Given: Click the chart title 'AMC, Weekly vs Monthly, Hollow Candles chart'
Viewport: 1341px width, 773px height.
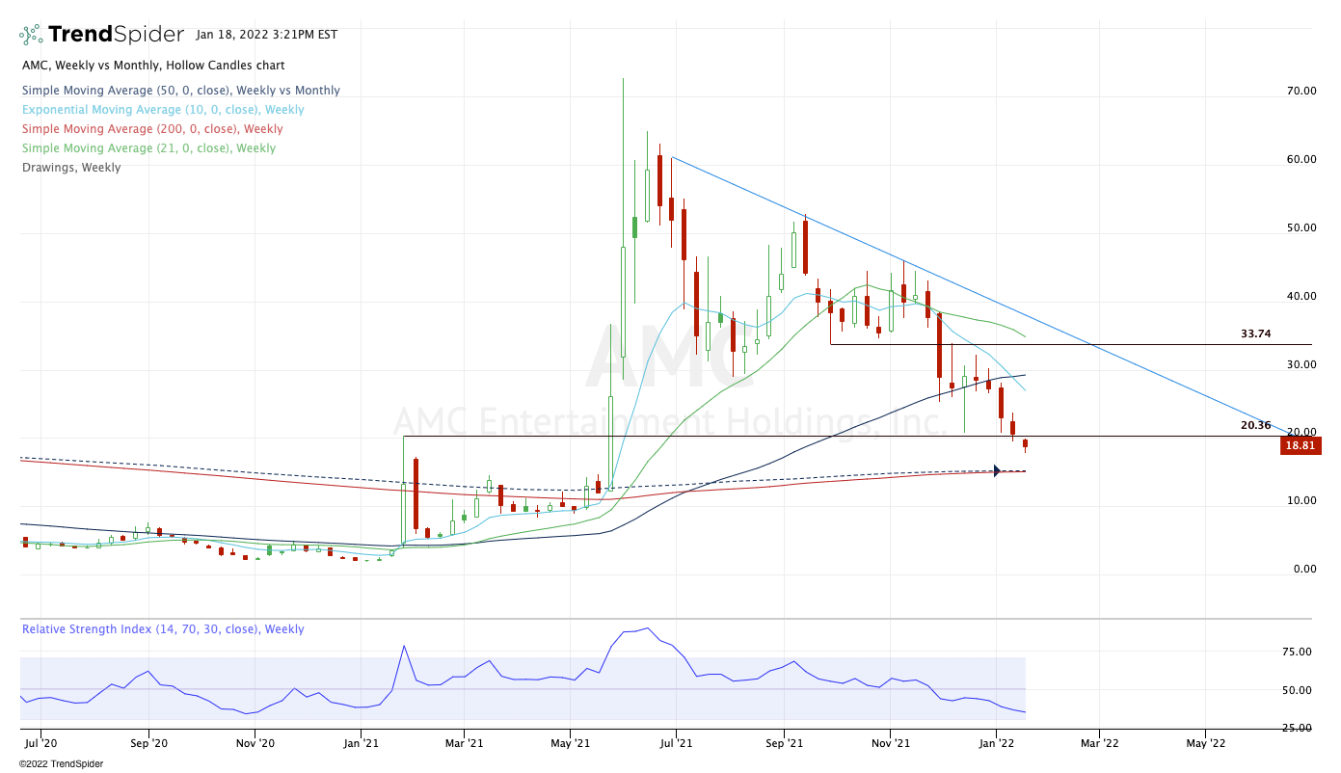Looking at the screenshot, I should 153,66.
